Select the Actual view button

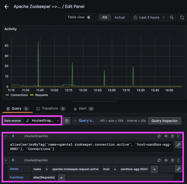pos(120,17)
